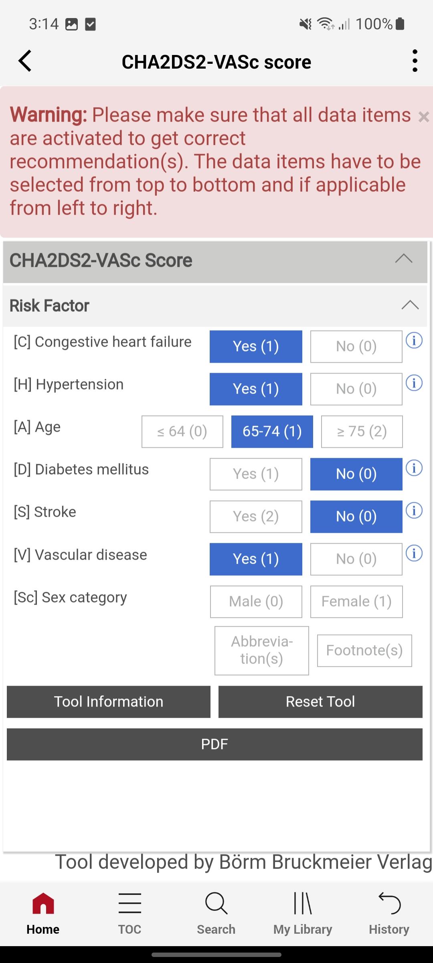This screenshot has height=963, width=433.
Task: Collapse the Risk Factor section
Action: [x=410, y=305]
